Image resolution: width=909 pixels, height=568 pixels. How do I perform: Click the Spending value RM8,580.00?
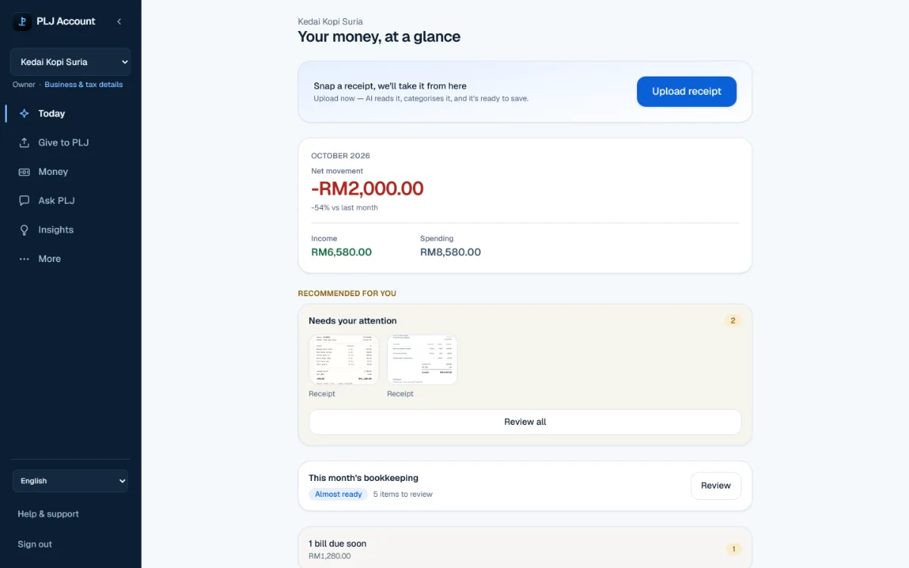click(x=451, y=252)
